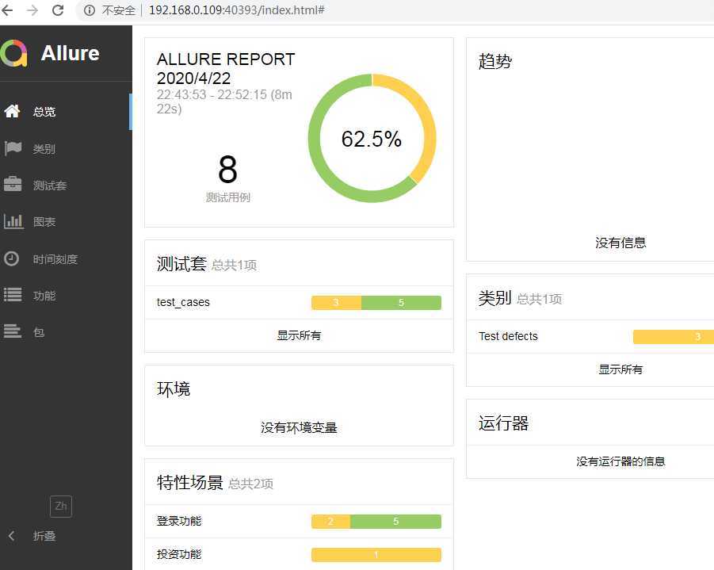Open the 包 packages page
Screen dimensions: 714x570
click(x=66, y=332)
